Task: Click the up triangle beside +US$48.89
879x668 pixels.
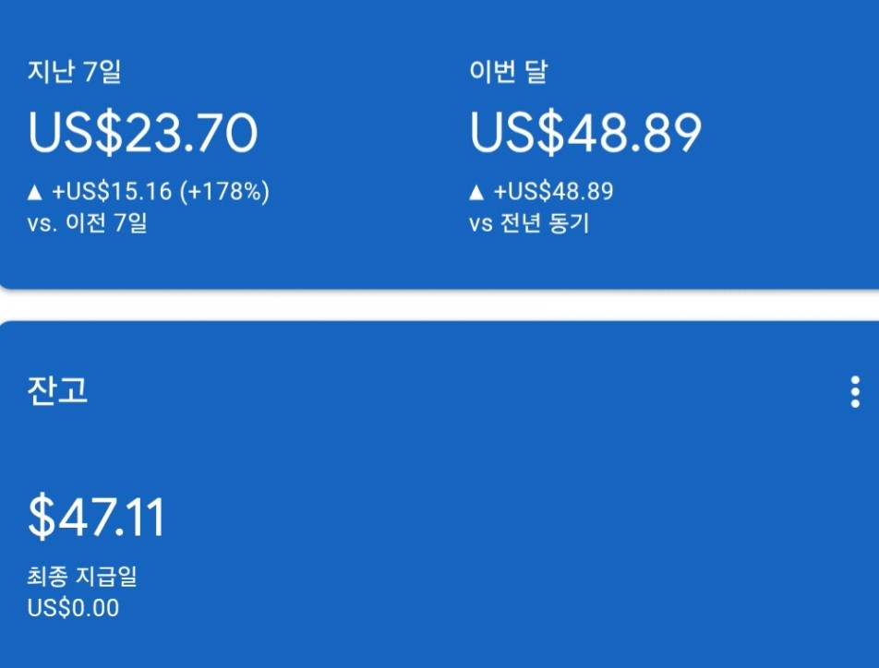Action: (x=476, y=193)
